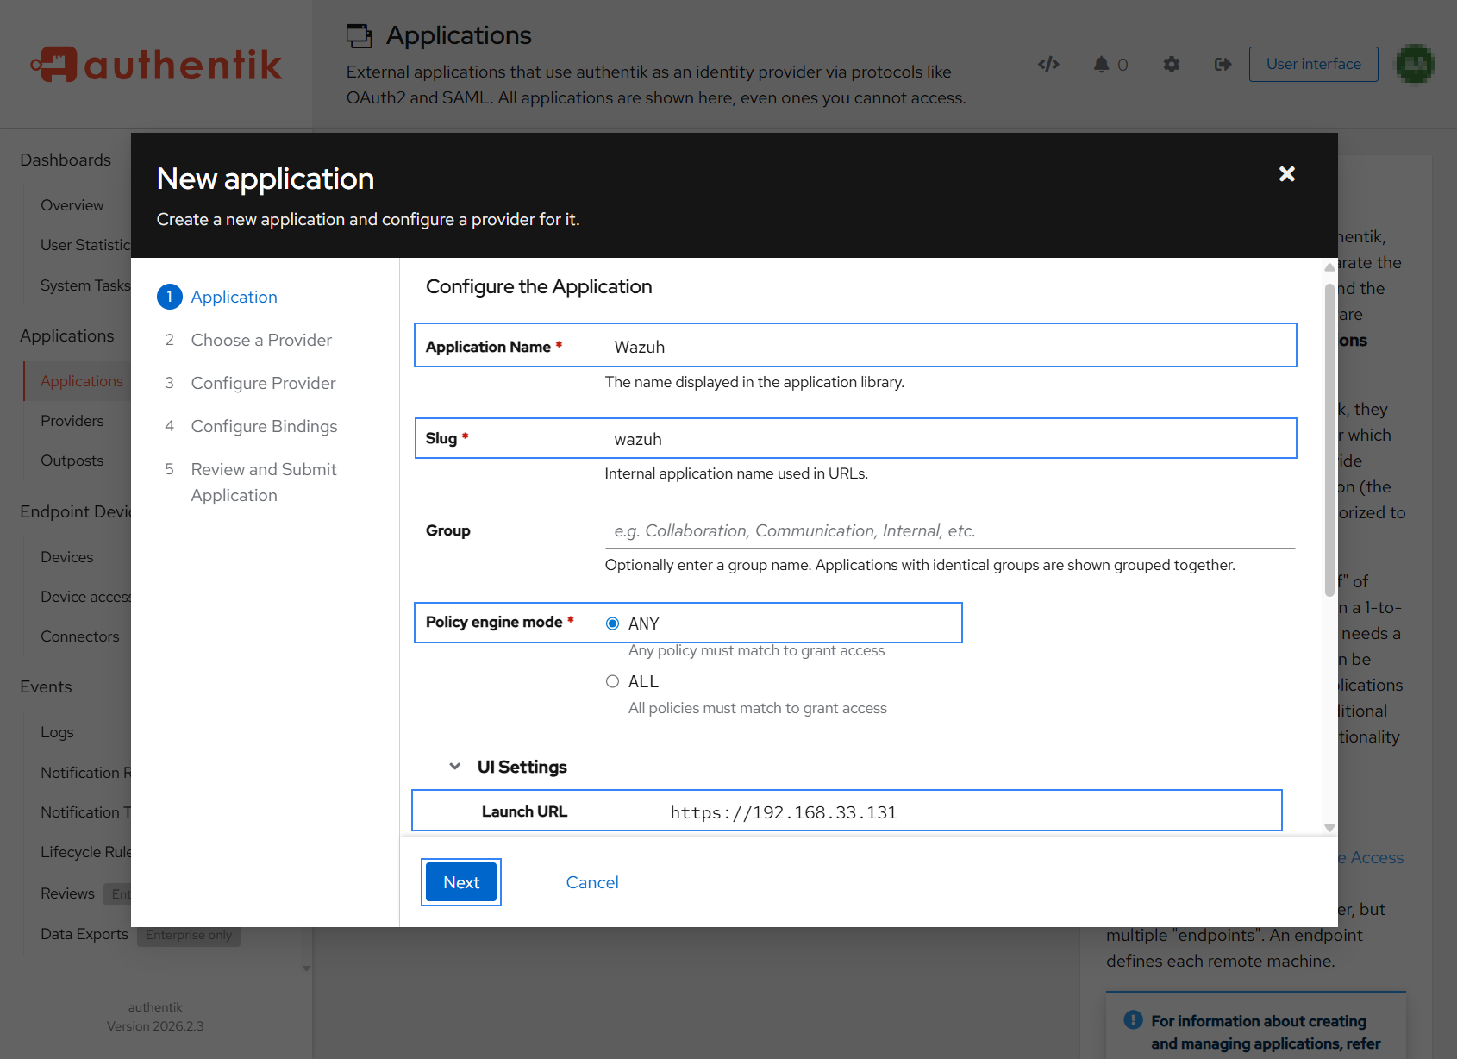Viewport: 1457px width, 1059px height.
Task: Expand the Dashboards sidebar section
Action: coord(66,160)
